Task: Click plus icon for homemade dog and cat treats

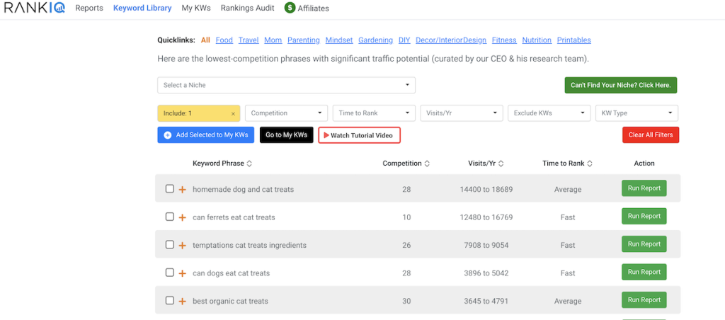Action: 182,190
